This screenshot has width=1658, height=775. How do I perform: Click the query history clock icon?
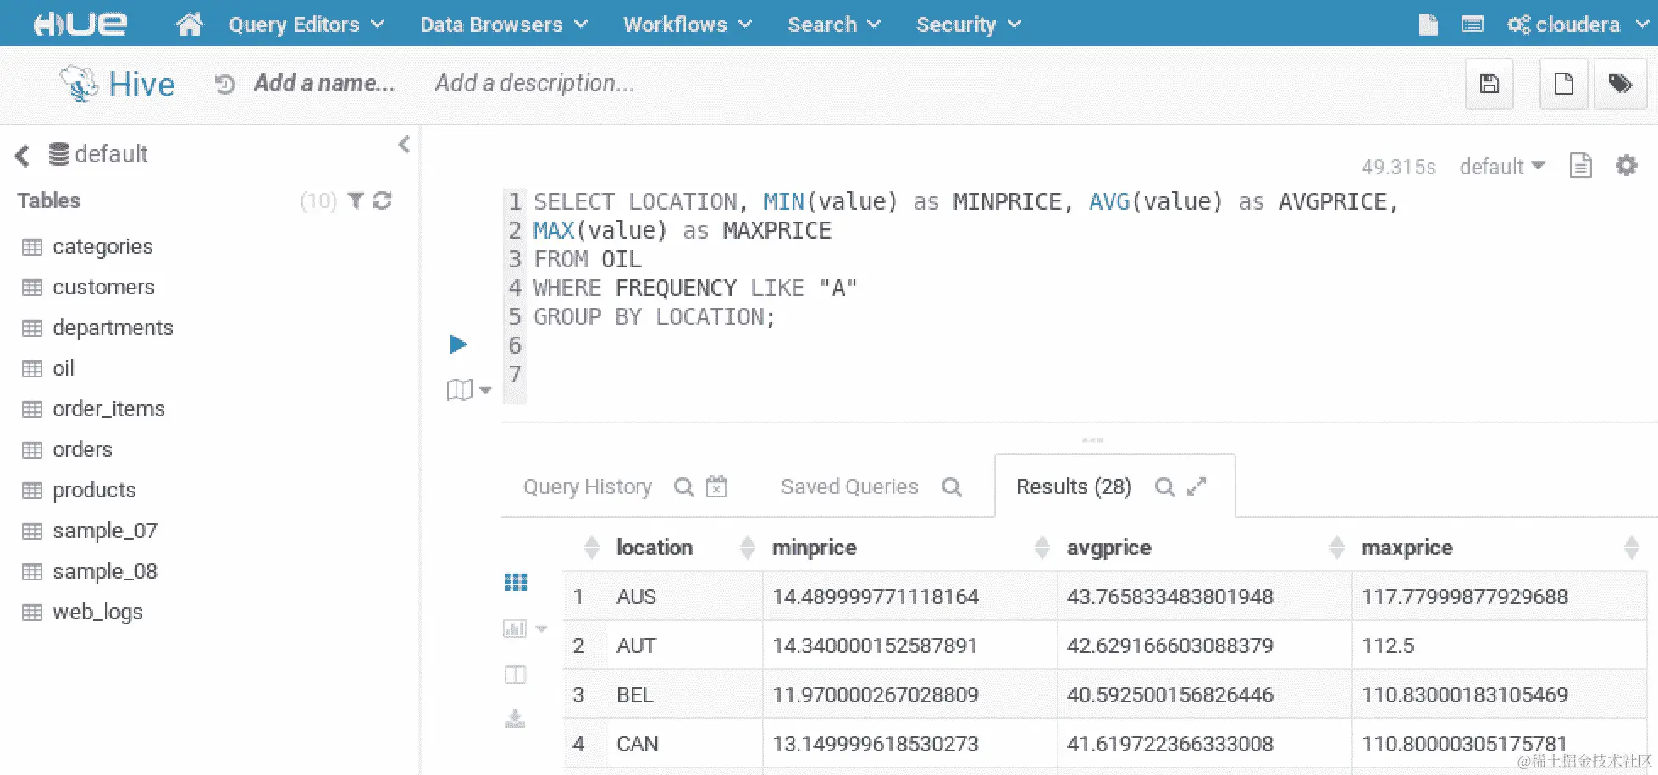click(224, 84)
